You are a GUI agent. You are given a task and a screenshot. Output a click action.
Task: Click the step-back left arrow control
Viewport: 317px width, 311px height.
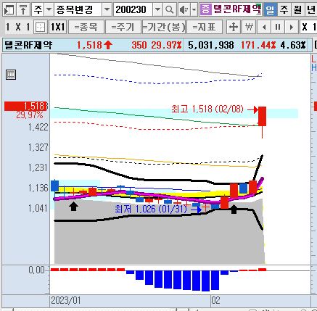coord(264,27)
